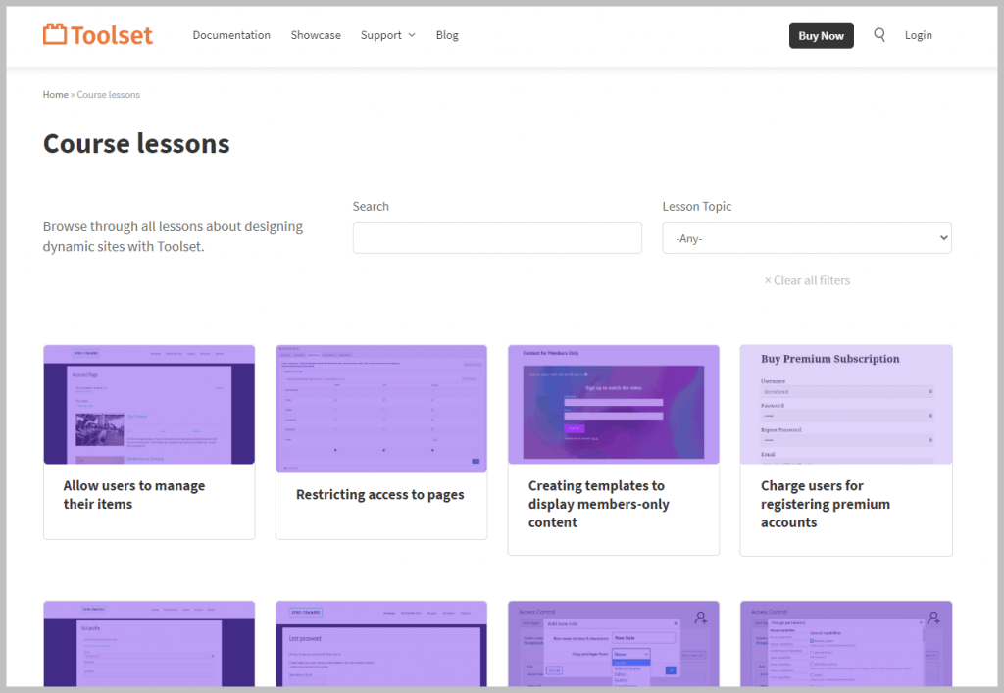The width and height of the screenshot is (1004, 693).
Task: Open the Edit profile lesson thumbnail
Action: 149,644
